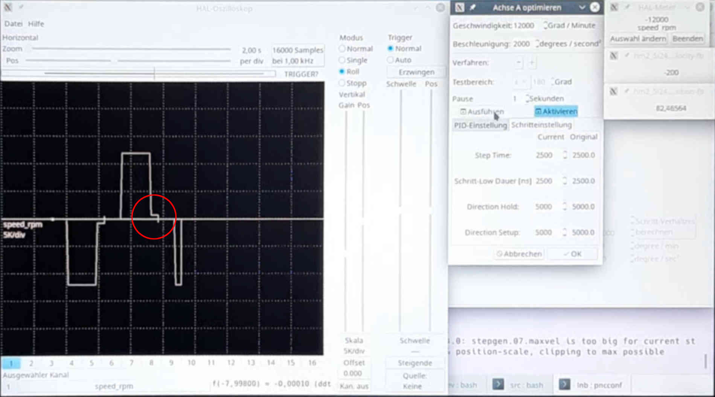The height and width of the screenshot is (397, 715).
Task: Click the Schwelle threshold slider
Action: [401, 211]
